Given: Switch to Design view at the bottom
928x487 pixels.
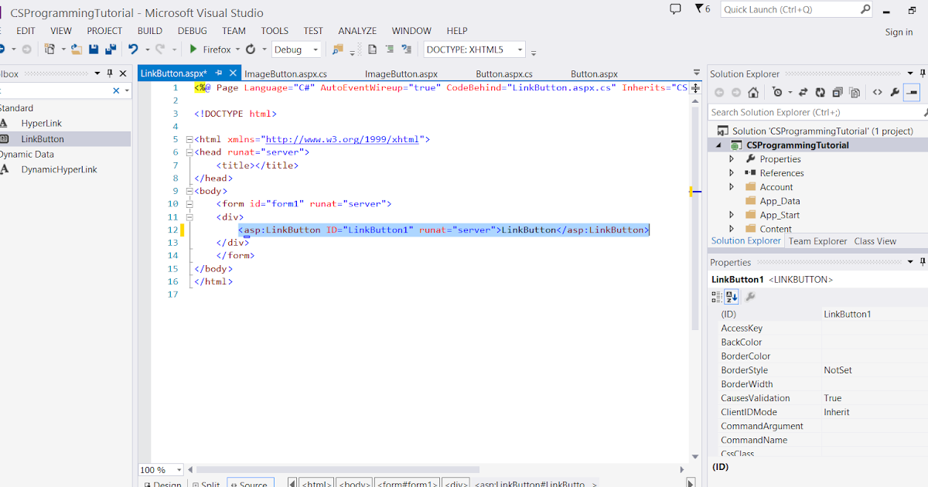Looking at the screenshot, I should [x=162, y=483].
